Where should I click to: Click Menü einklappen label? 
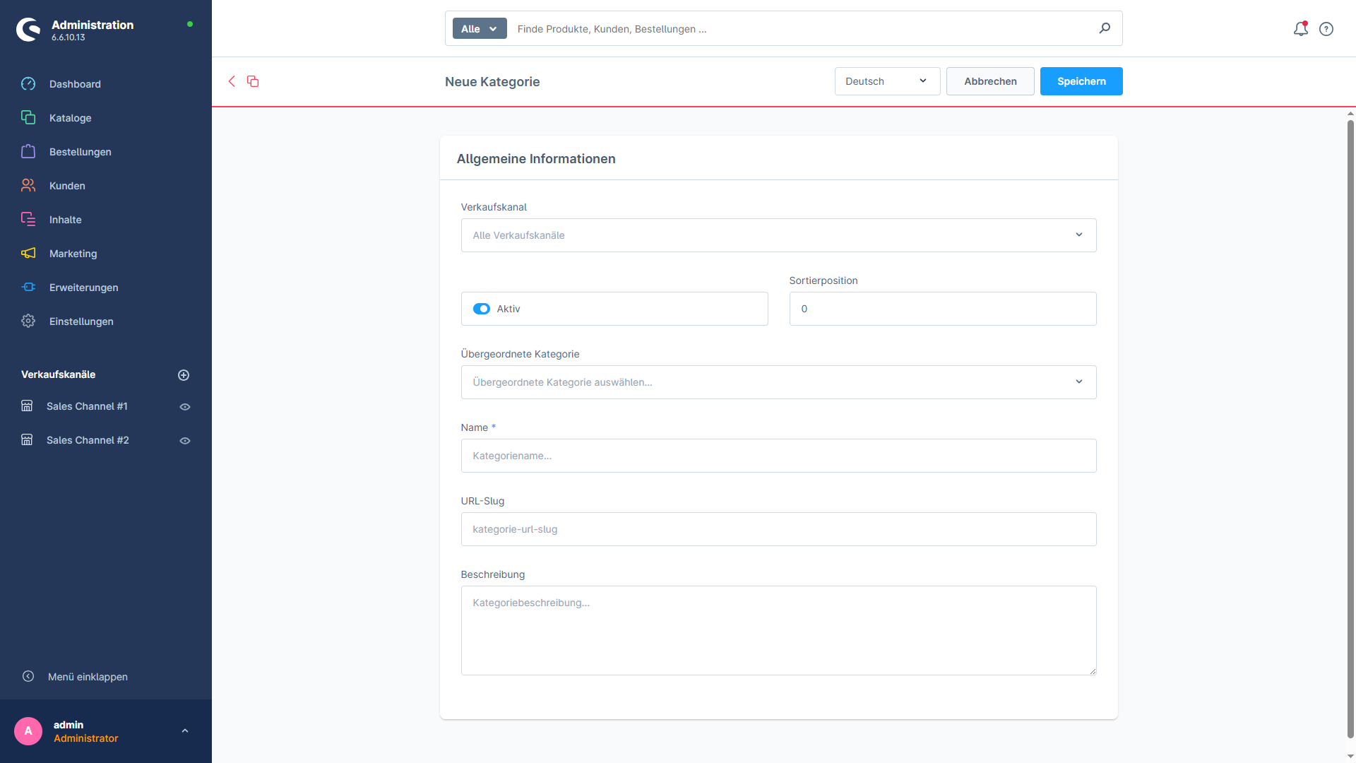88,677
